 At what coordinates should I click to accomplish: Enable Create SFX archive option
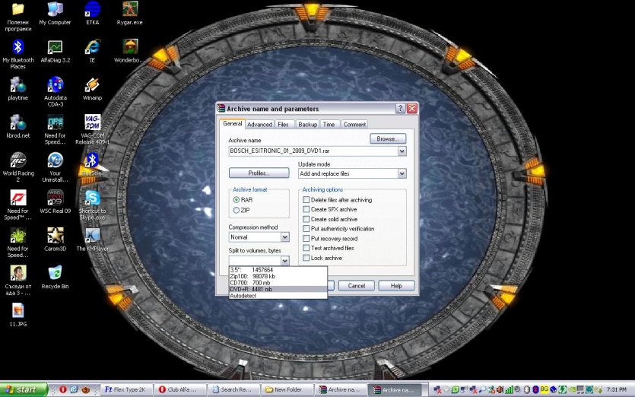306,209
